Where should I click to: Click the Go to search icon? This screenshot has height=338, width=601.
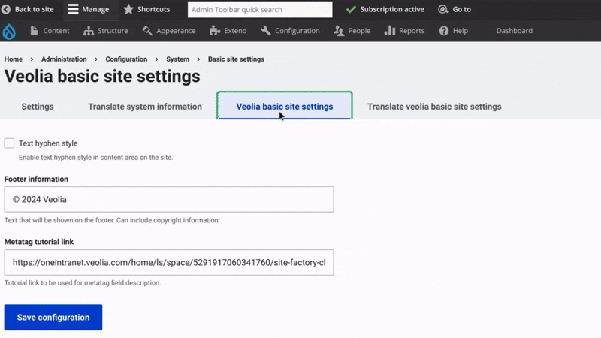(x=443, y=9)
